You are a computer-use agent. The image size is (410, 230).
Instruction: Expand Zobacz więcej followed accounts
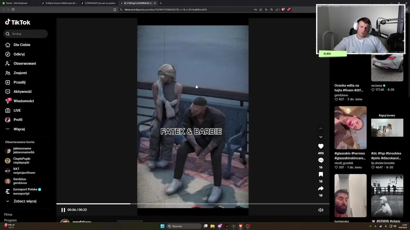click(25, 201)
